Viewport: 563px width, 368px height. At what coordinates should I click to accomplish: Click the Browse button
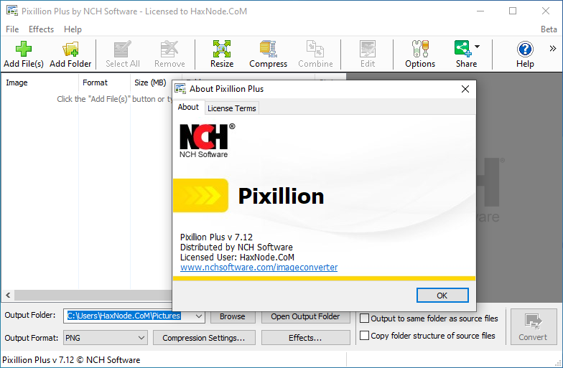coord(233,316)
